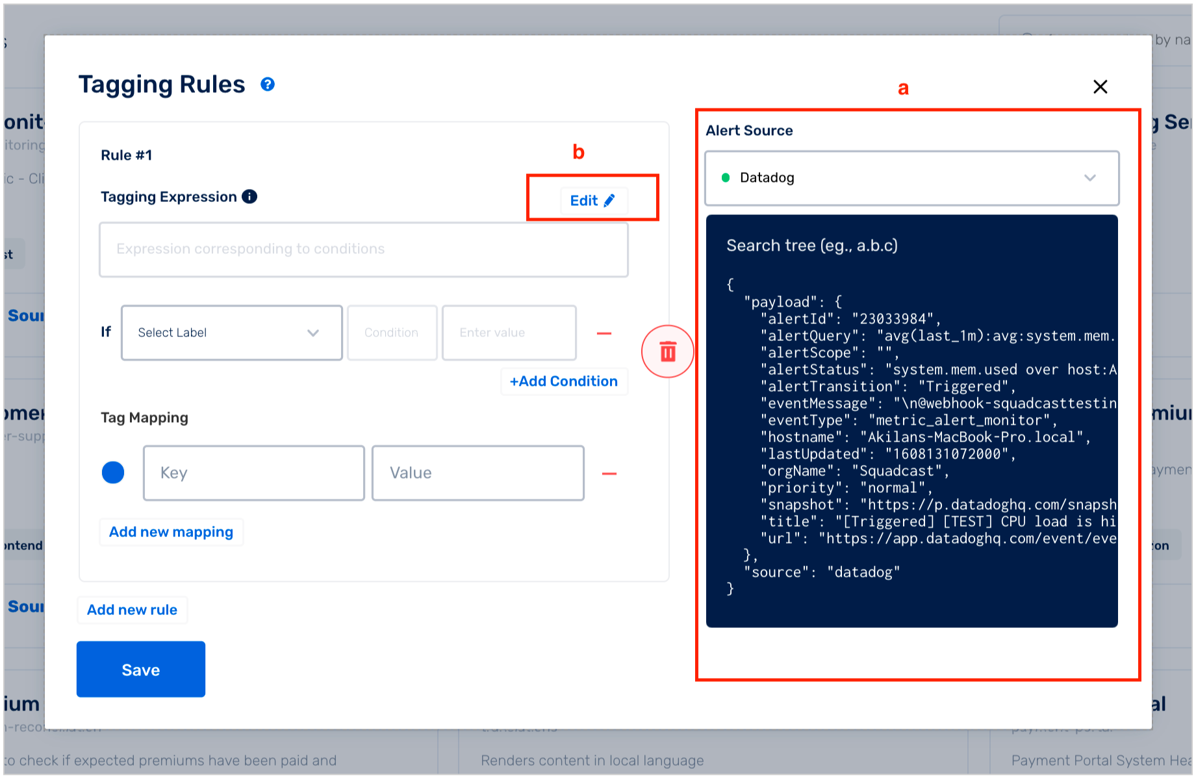Open the Condition selector field
The width and height of the screenshot is (1196, 778).
point(392,333)
